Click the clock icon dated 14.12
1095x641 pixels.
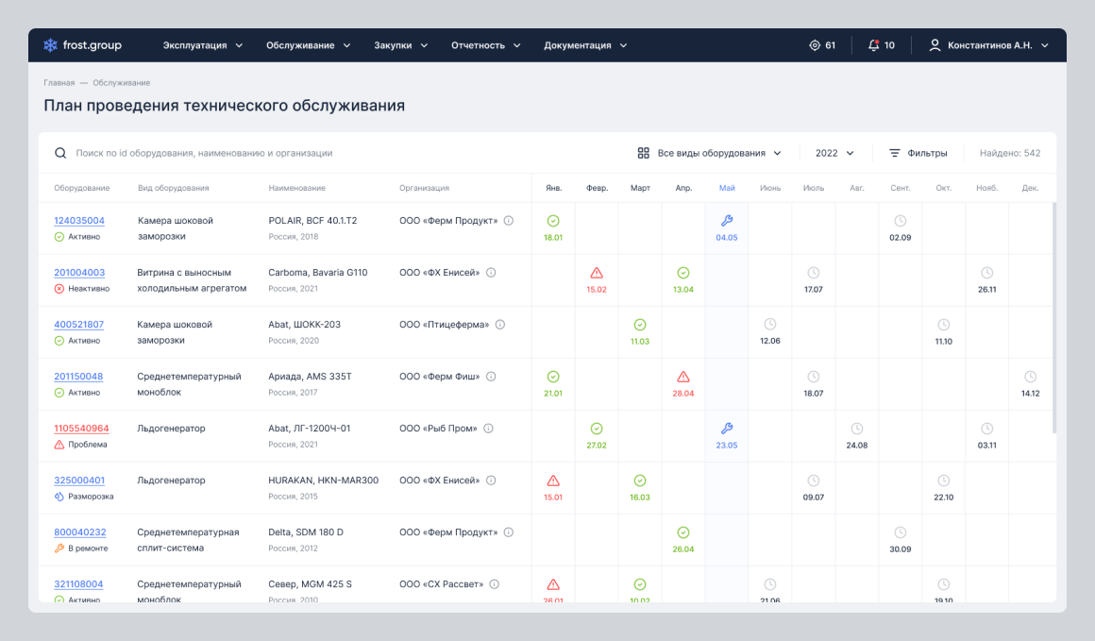point(1030,377)
